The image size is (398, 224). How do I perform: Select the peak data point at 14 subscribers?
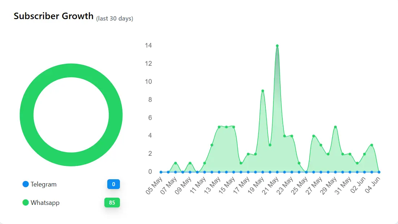click(277, 46)
